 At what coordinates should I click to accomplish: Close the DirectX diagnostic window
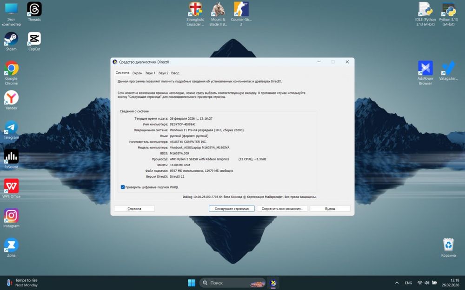tap(347, 62)
